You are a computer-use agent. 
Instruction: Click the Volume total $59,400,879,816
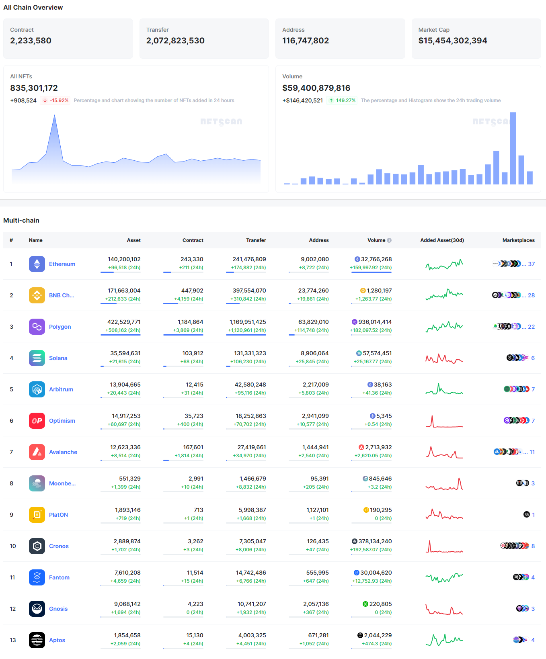click(x=316, y=88)
